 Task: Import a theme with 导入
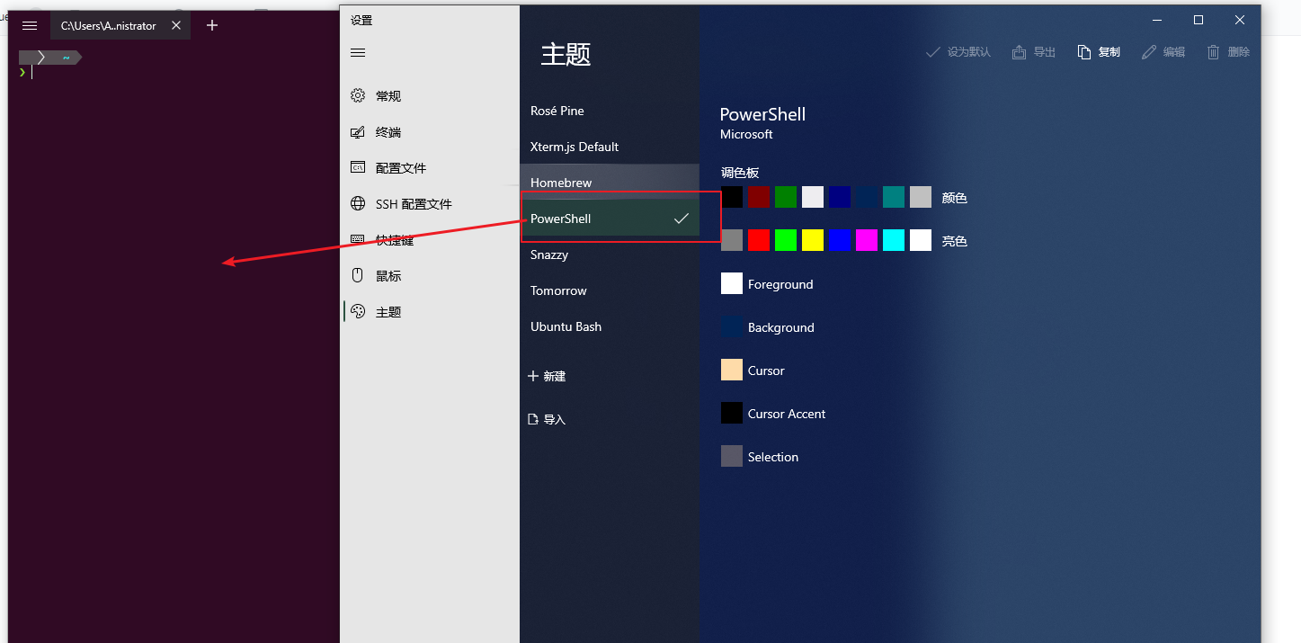pyautogui.click(x=547, y=419)
